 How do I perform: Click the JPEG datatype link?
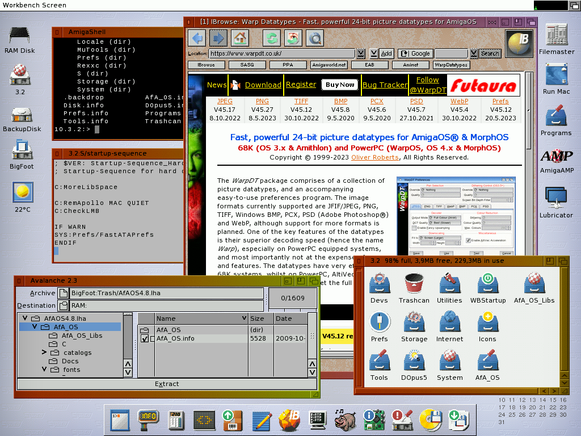[225, 101]
